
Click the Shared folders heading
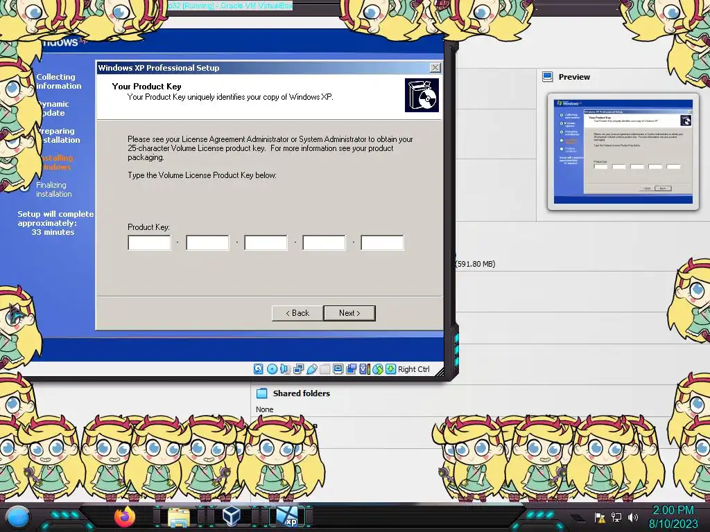tap(302, 393)
